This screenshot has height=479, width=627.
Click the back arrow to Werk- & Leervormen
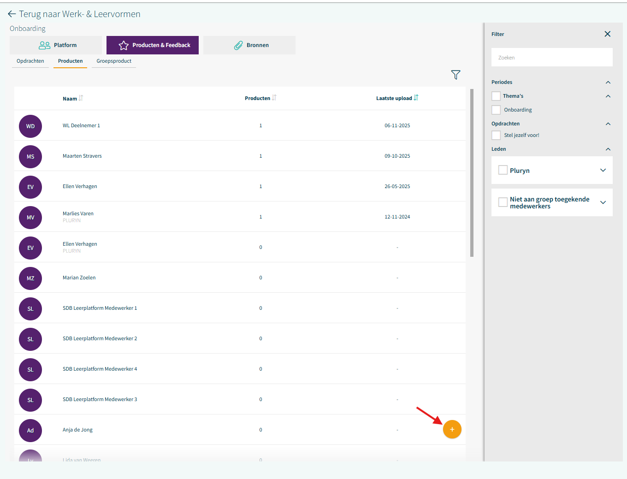(12, 14)
